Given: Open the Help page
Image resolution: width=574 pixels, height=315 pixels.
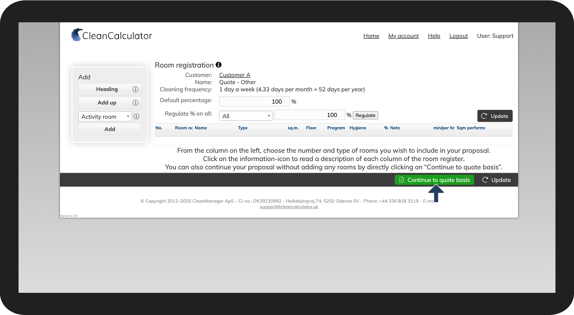Looking at the screenshot, I should click(x=434, y=36).
